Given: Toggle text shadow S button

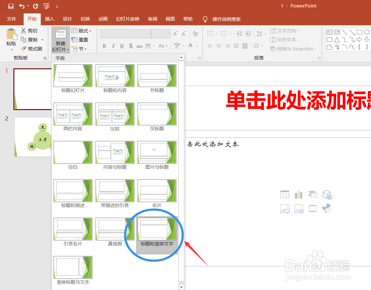Looking at the screenshot, I should pyautogui.click(x=131, y=46).
